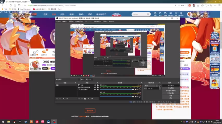Image resolution: width=222 pixels, height=124 pixels.
Task: Move source down in Sources panel
Action: [92, 99]
